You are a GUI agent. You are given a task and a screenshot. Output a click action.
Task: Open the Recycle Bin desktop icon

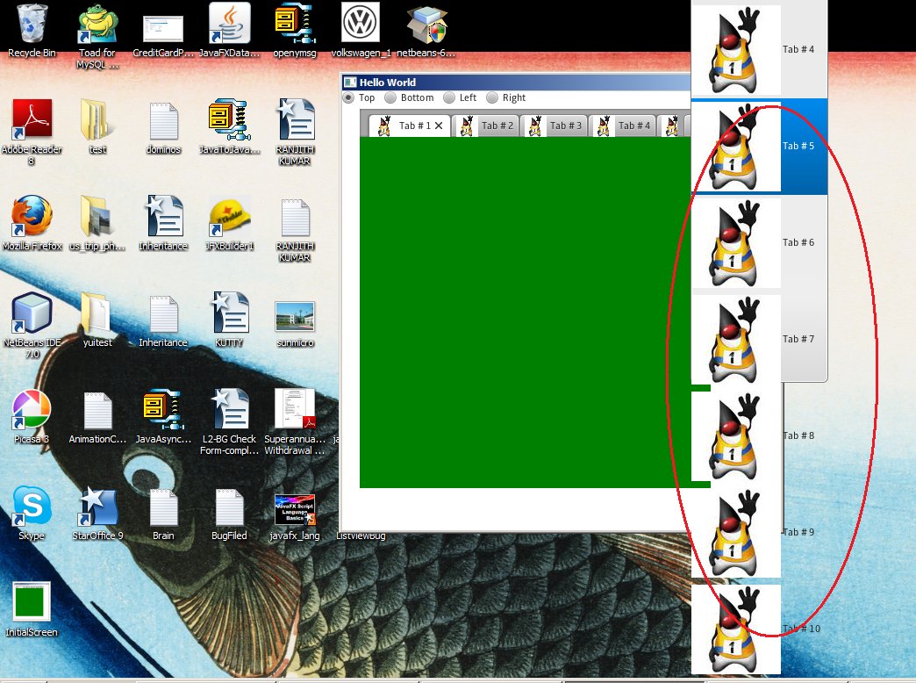point(32,25)
